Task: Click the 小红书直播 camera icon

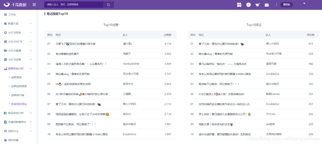Action: [x=5, y=50]
